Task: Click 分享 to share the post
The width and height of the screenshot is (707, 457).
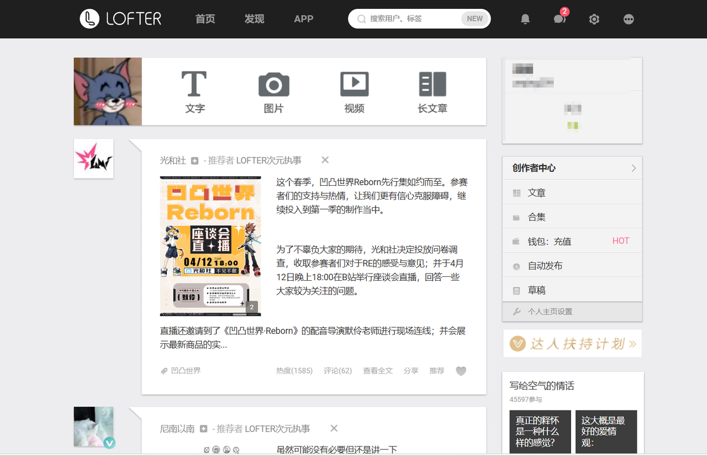Action: pos(411,371)
